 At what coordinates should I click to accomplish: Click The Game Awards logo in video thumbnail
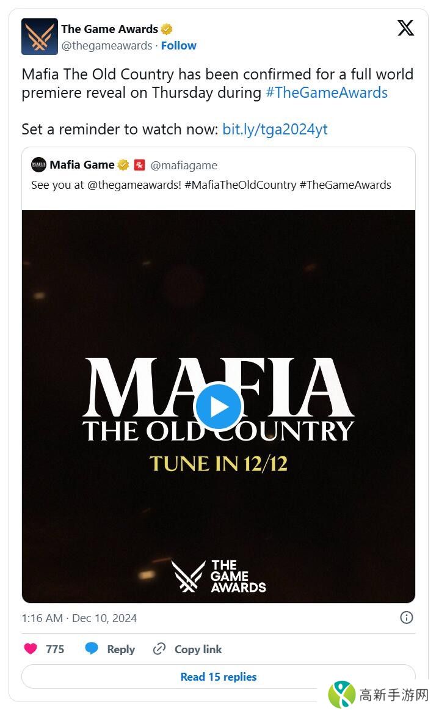(219, 576)
